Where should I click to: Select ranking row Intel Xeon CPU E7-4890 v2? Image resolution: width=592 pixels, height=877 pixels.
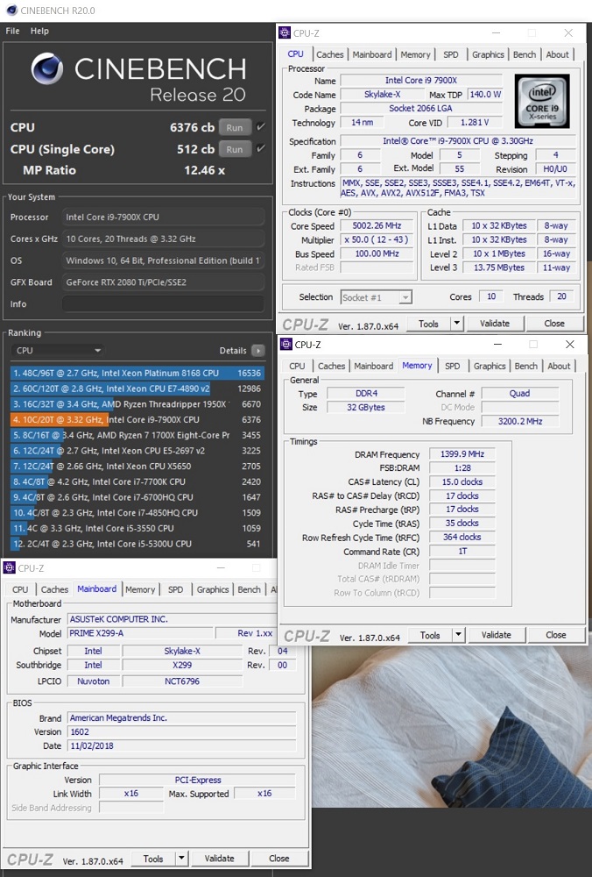click(137, 389)
